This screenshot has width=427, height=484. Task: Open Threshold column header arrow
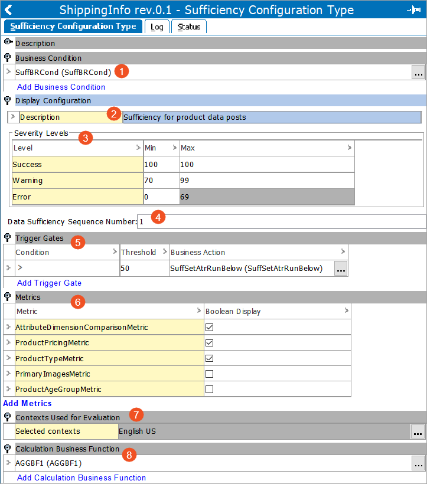pos(165,251)
